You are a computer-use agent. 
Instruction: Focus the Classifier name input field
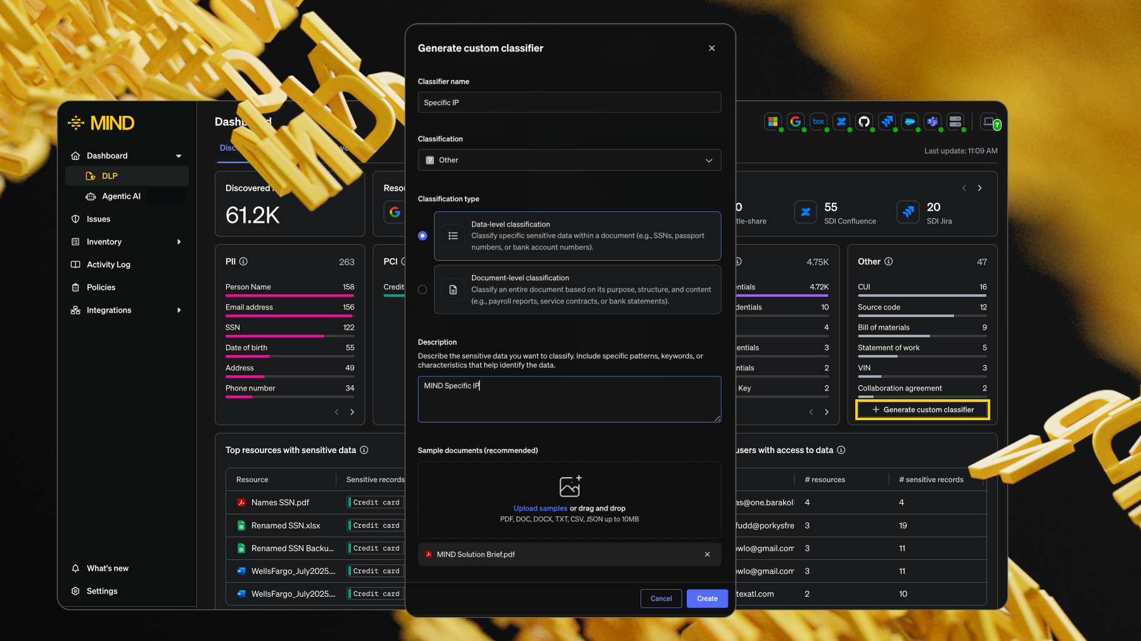pos(570,103)
